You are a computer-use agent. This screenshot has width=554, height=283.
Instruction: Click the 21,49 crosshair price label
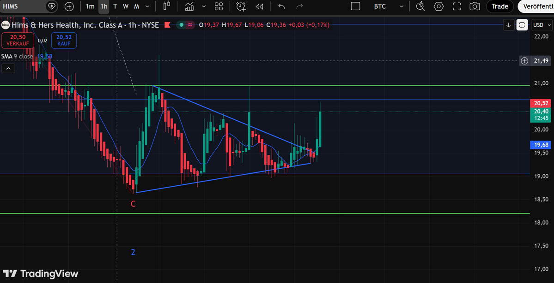coord(541,61)
